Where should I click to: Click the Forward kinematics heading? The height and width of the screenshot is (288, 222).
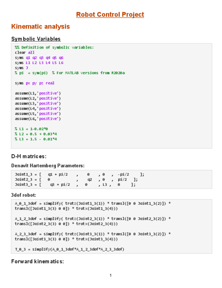pos(37,262)
